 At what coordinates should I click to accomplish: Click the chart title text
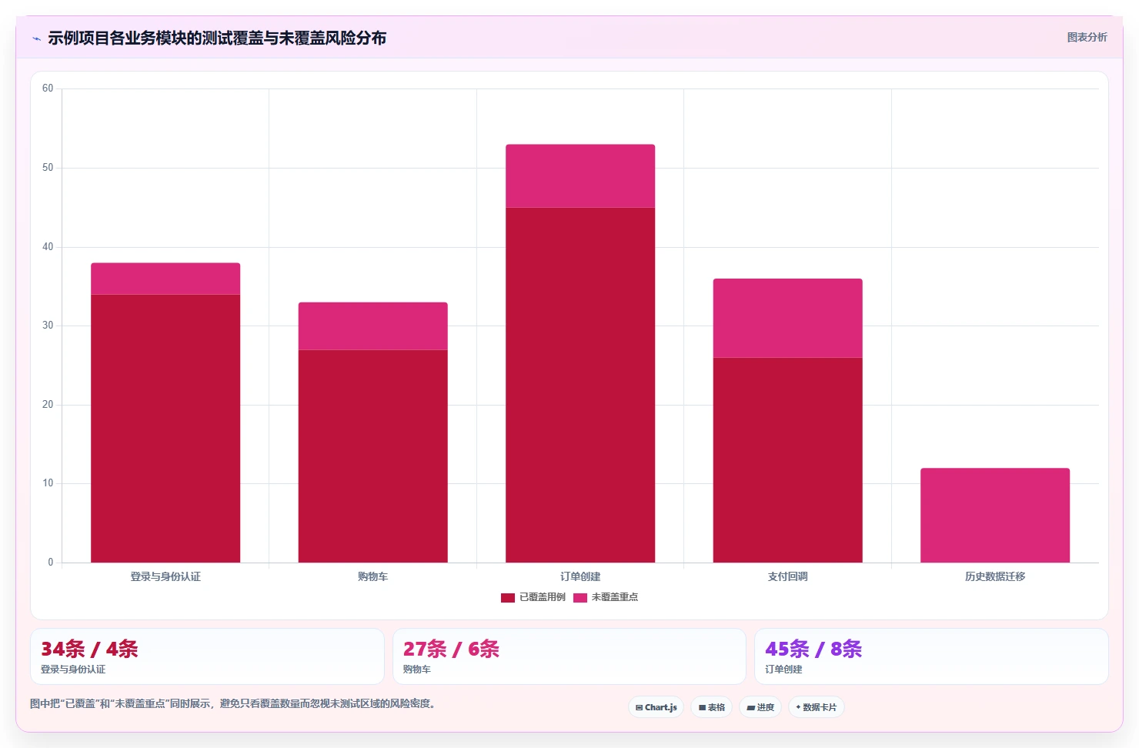[x=217, y=38]
